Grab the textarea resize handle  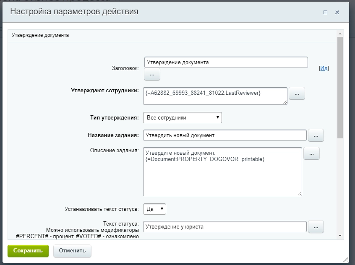click(x=300, y=193)
